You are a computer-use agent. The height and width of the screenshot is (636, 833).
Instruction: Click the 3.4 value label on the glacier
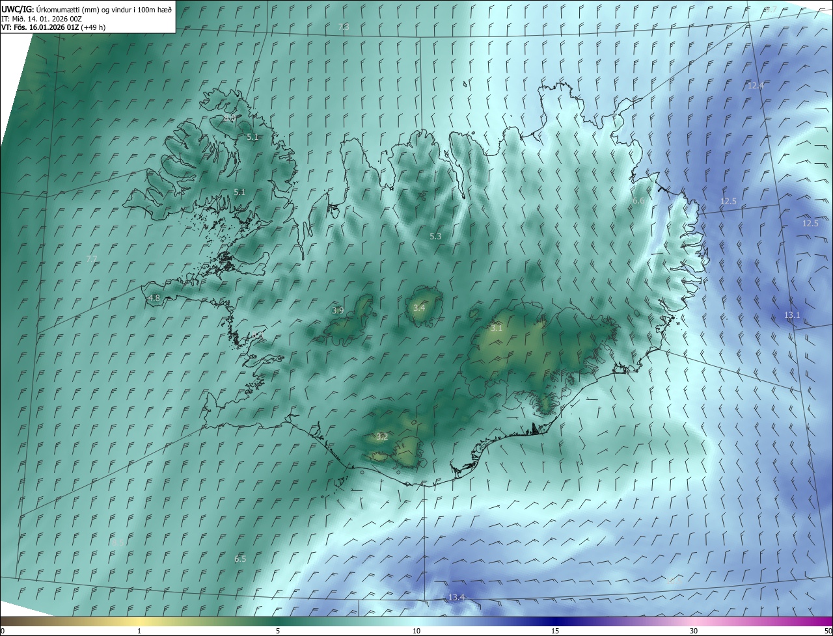[419, 308]
